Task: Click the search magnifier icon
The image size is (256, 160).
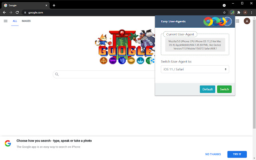Action: click(57, 74)
